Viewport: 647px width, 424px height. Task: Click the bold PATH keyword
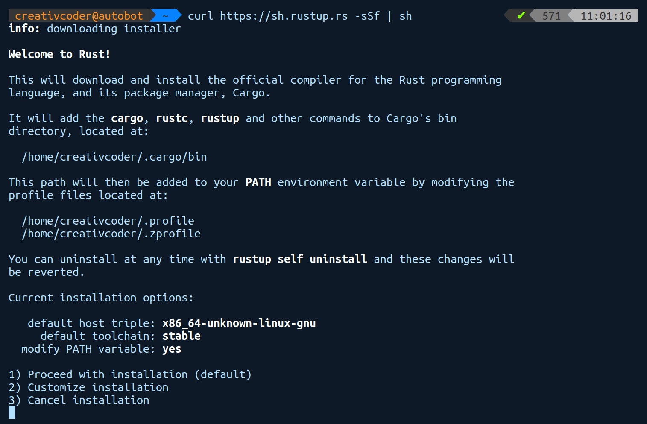pyautogui.click(x=258, y=182)
